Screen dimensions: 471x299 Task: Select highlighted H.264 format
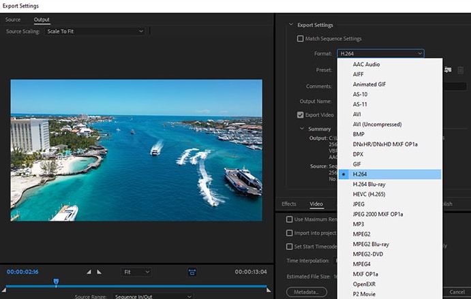click(x=390, y=174)
